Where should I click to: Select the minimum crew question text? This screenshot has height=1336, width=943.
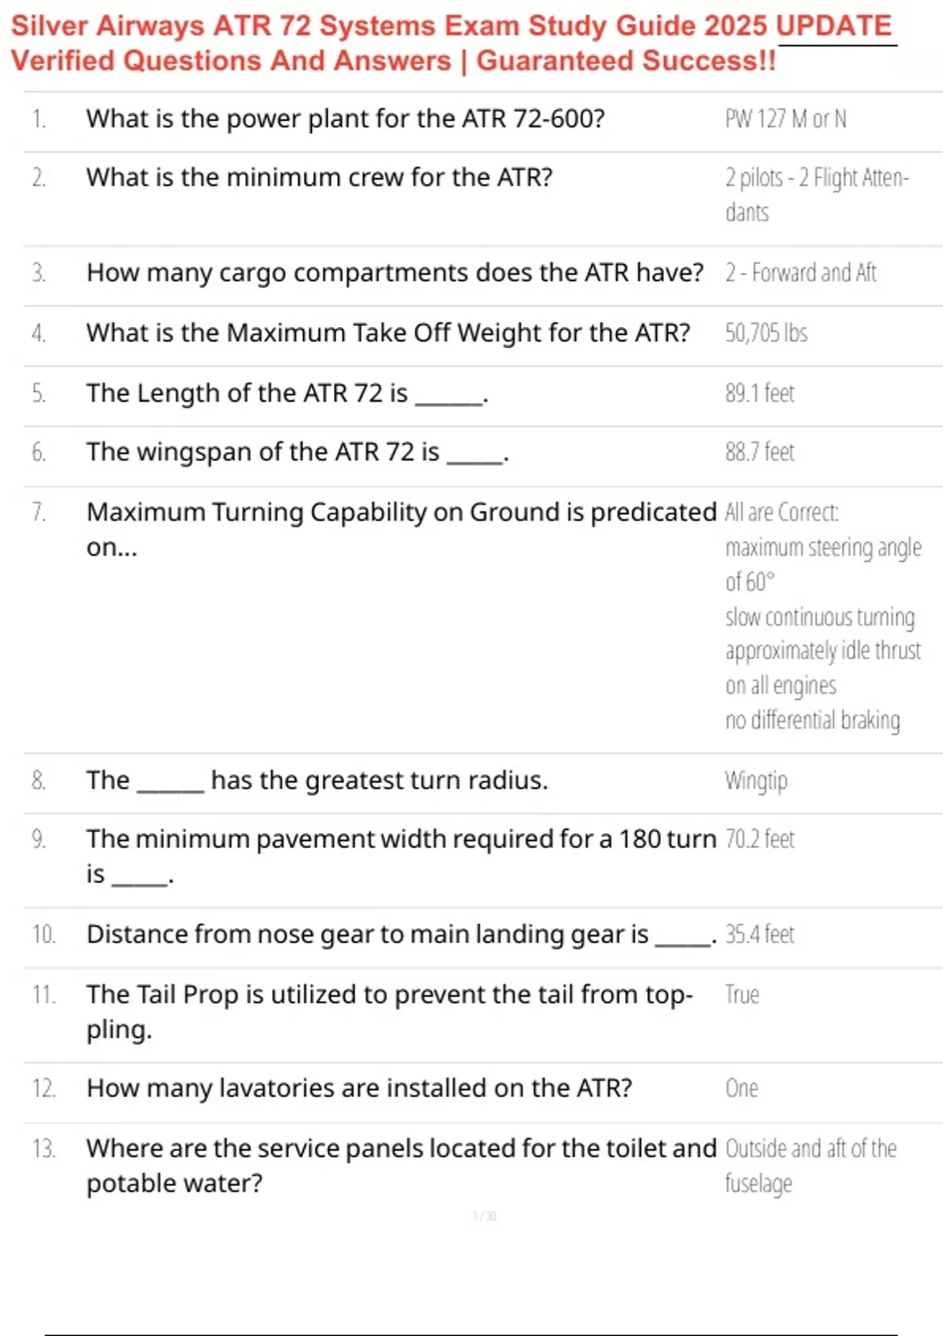pos(320,178)
